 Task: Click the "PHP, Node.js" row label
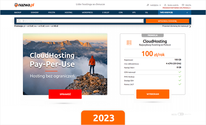[129, 77]
